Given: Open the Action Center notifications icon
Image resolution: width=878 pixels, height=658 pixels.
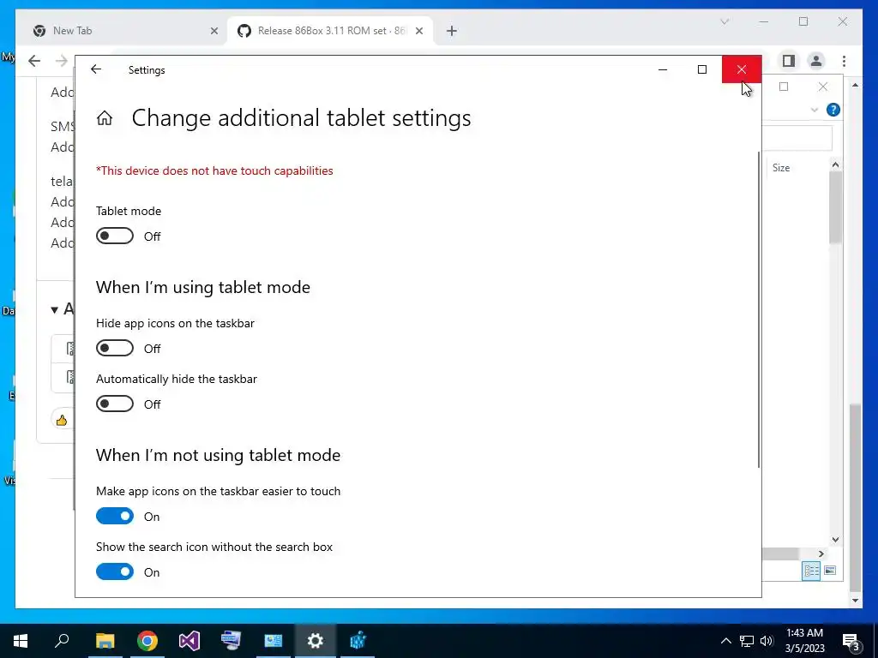Looking at the screenshot, I should coord(851,641).
